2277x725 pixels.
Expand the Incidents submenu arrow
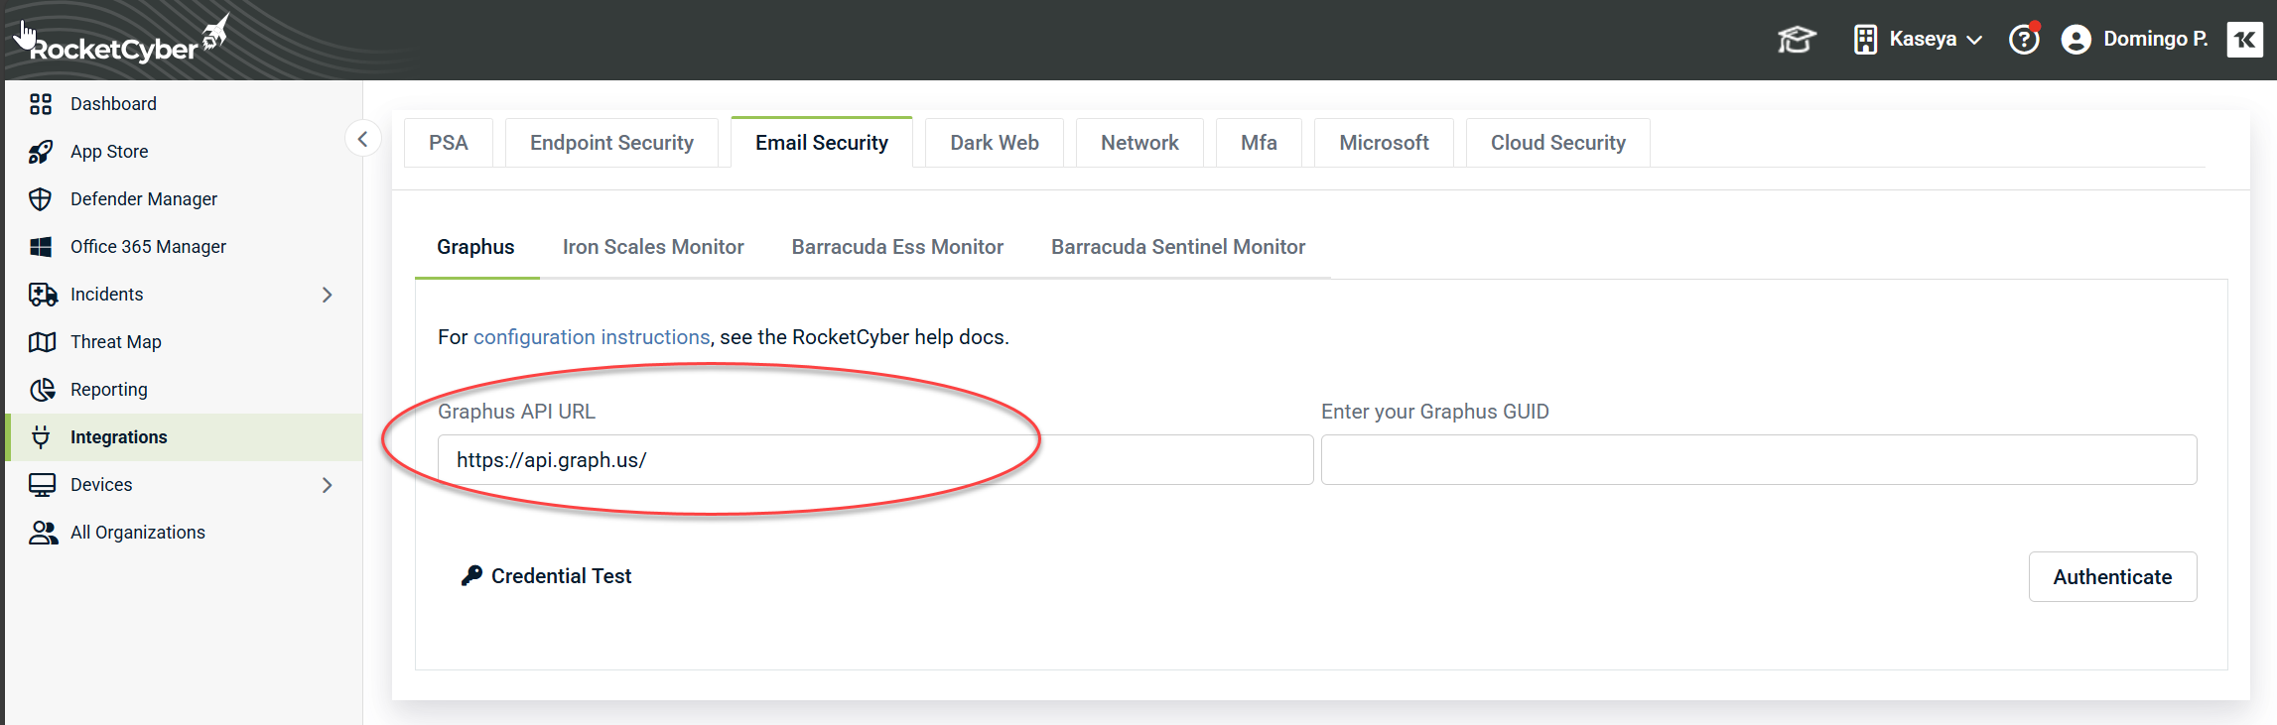click(328, 295)
